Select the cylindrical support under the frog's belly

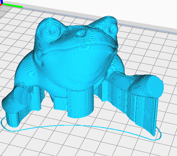[x=81, y=103]
